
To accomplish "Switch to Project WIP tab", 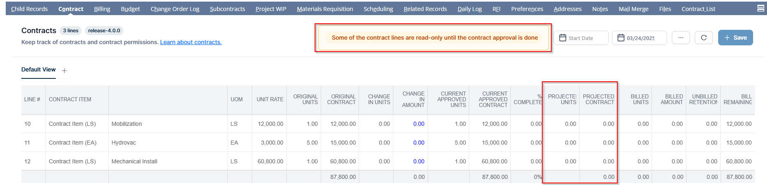I will pyautogui.click(x=271, y=9).
